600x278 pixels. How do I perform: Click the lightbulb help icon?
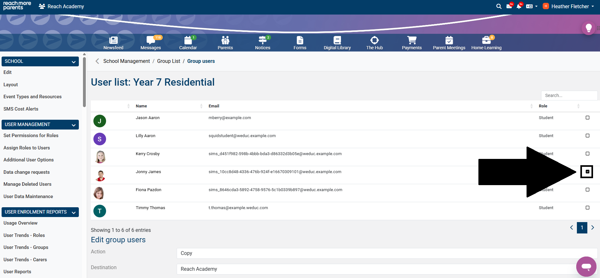click(589, 28)
